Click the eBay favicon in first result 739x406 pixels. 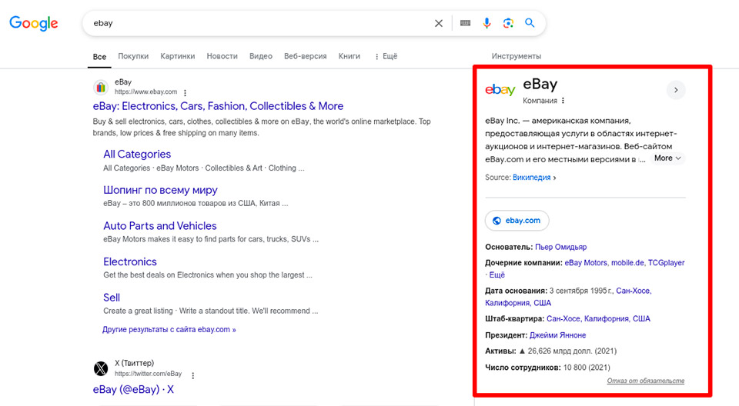pos(100,87)
